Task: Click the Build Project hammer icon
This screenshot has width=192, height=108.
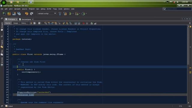Action: (x=60, y=13)
